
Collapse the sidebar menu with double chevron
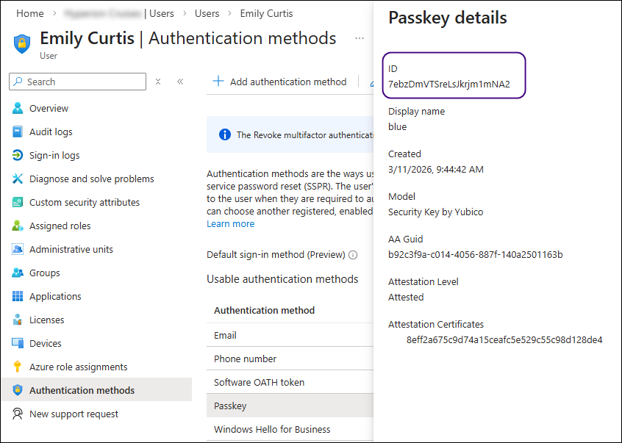(180, 82)
